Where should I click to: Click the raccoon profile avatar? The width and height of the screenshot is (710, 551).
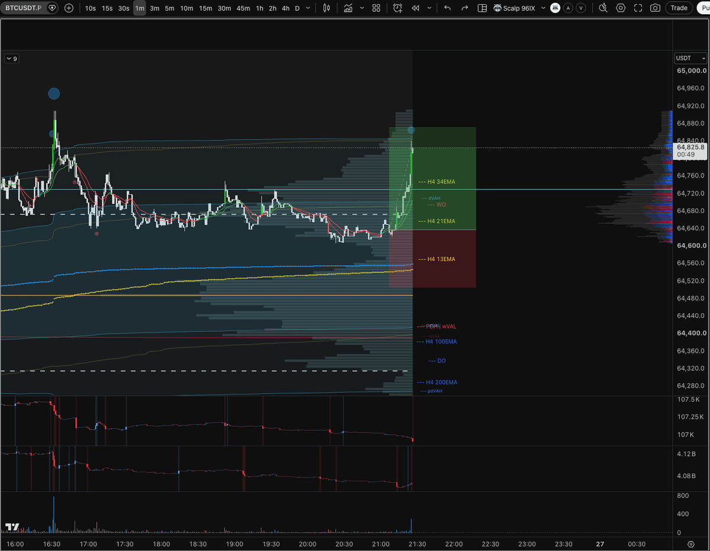point(555,8)
